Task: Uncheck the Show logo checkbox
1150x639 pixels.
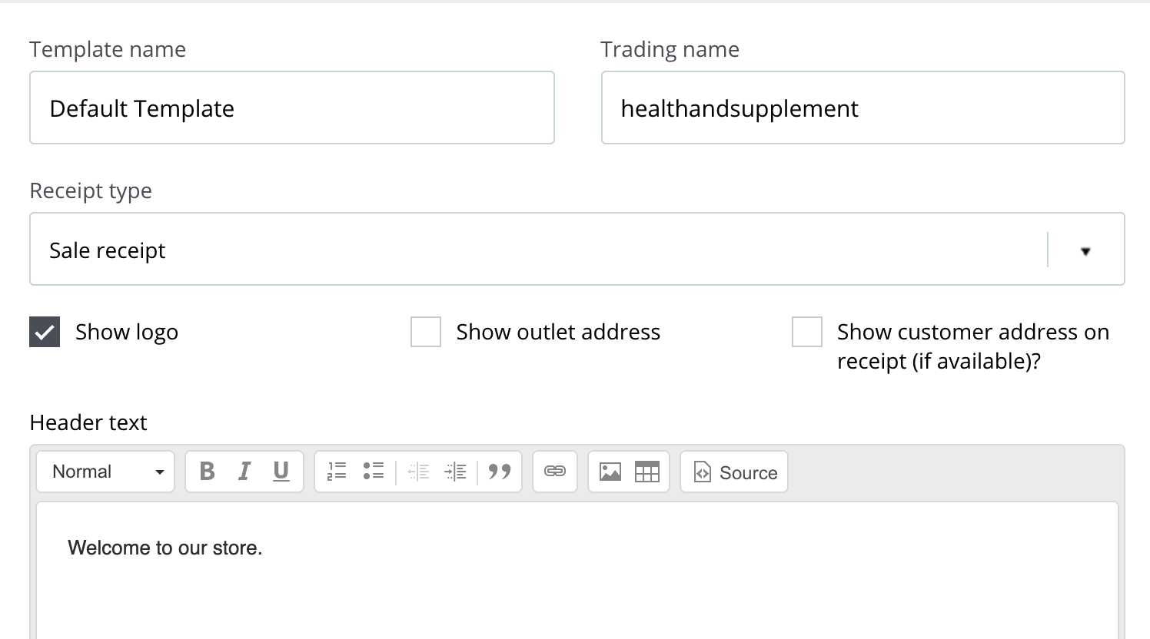Action: 45,332
